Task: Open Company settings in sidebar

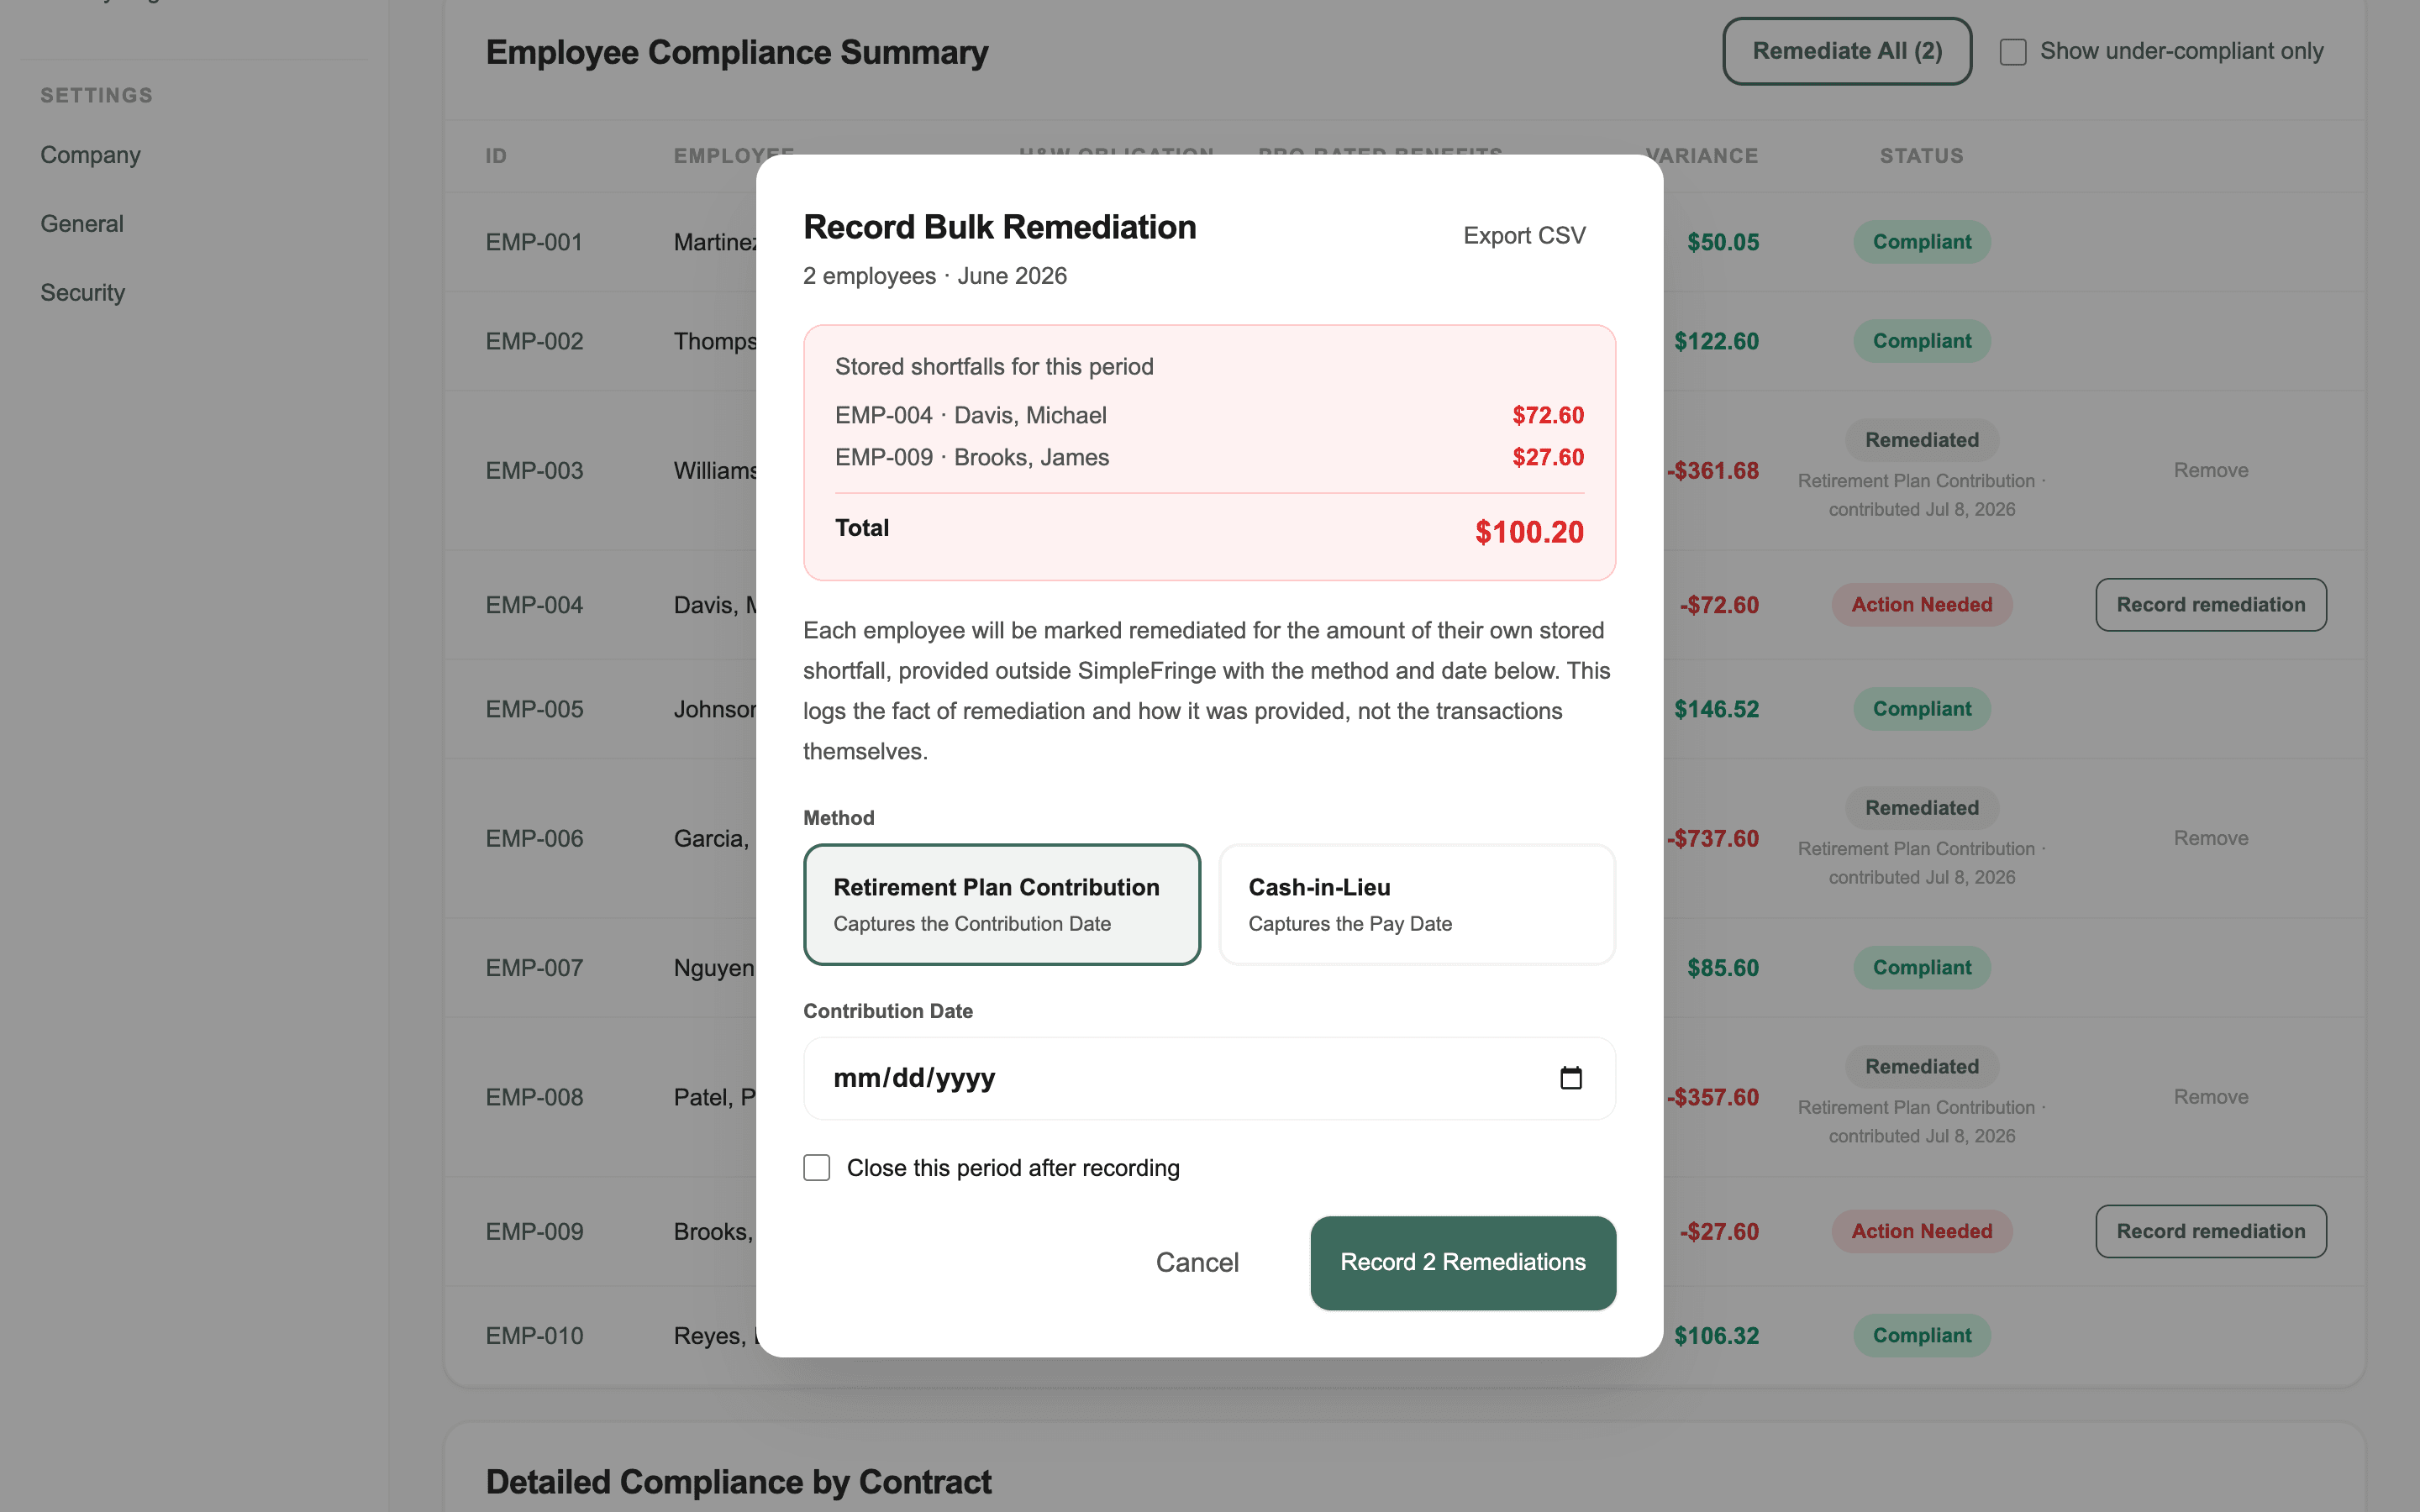Action: pyautogui.click(x=91, y=155)
